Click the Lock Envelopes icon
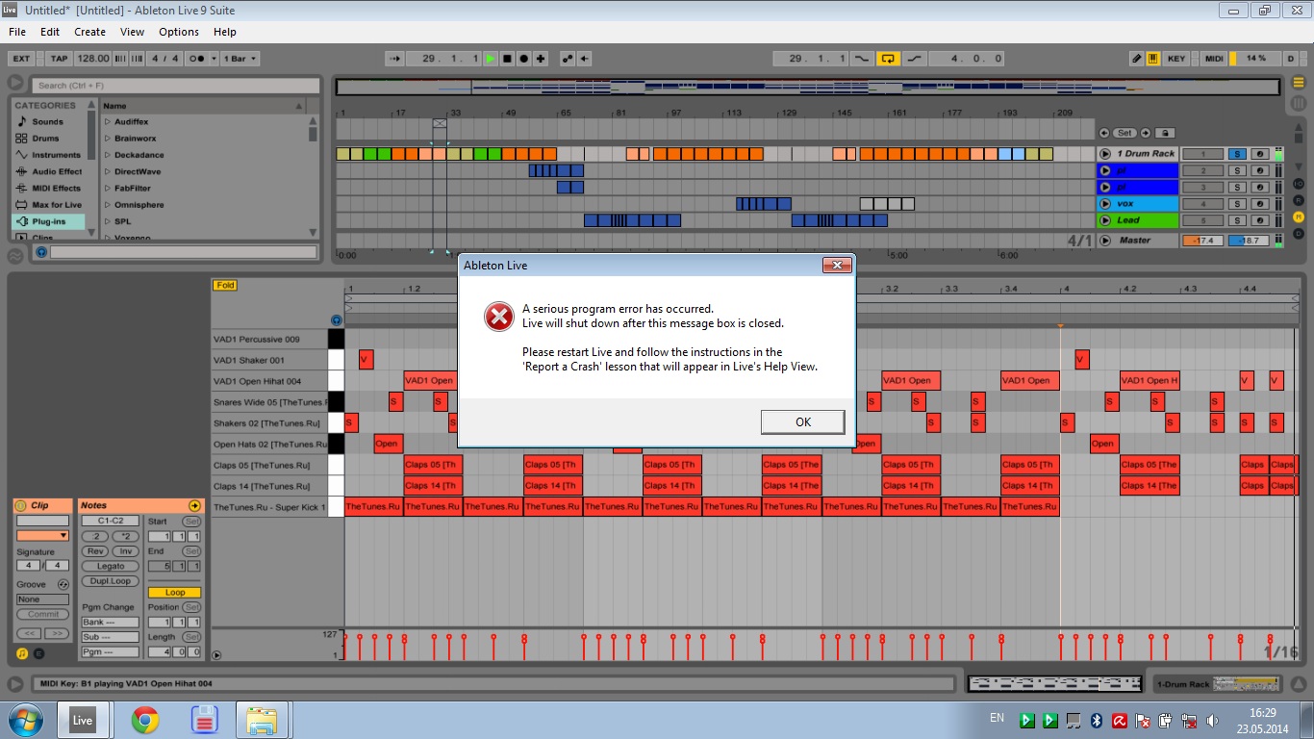The height and width of the screenshot is (739, 1314). click(x=1164, y=133)
